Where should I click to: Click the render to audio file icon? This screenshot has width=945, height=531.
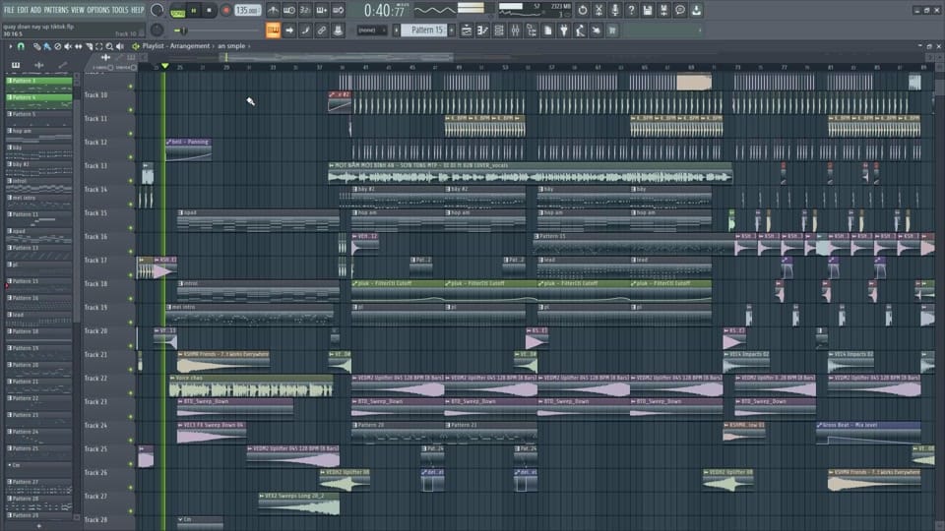[x=663, y=10]
